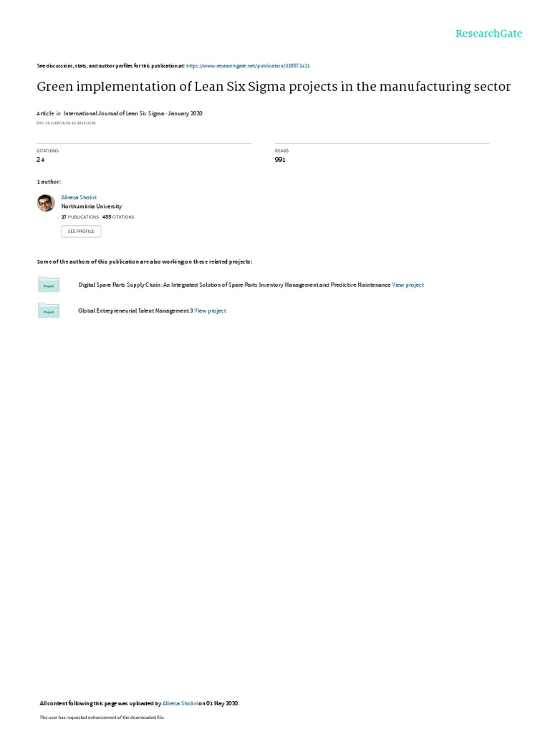Viewport: 550px width, 734px height.
Task: Click the reads count of 991
Action: click(x=280, y=160)
